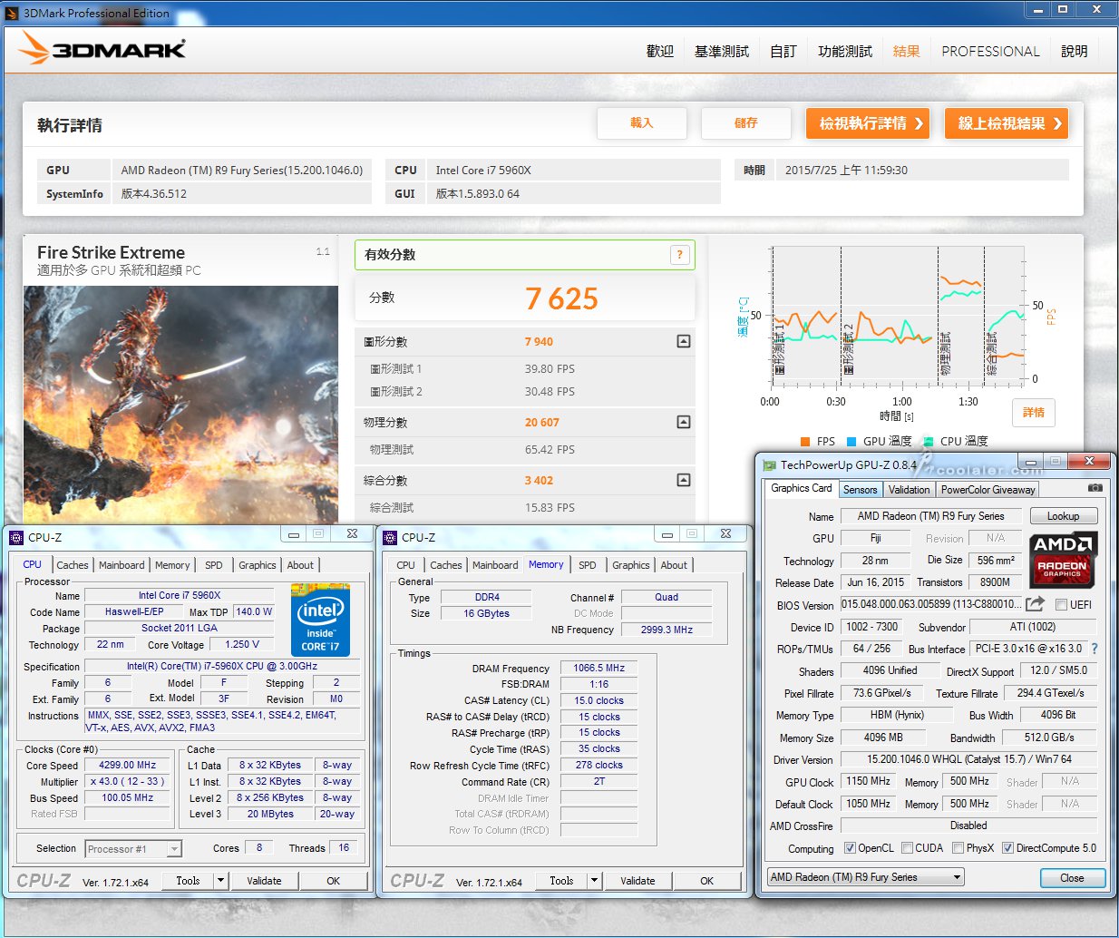Click 檢視執行詳情 button
This screenshot has height=938, width=1119.
(x=868, y=123)
